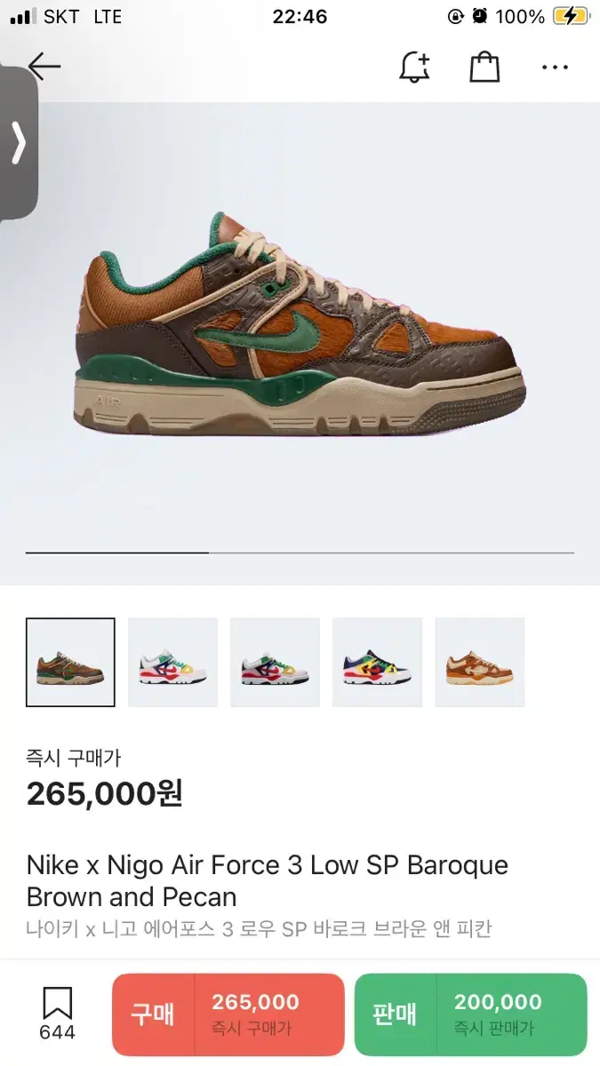The image size is (600, 1066).
Task: Tap the Korean product name subtitle
Action: tap(259, 929)
